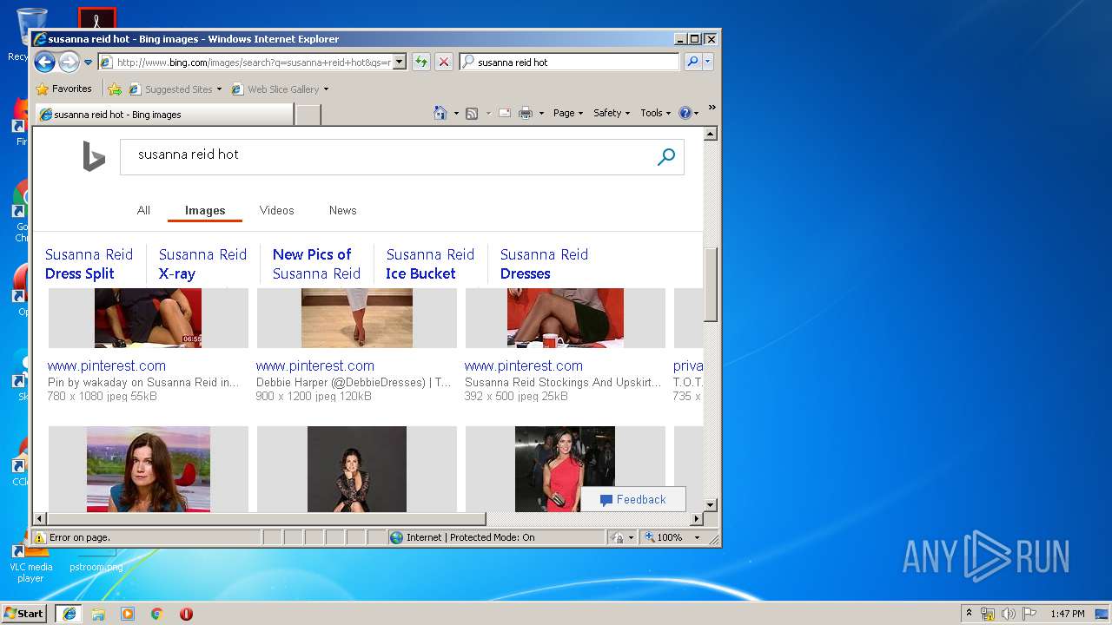
Task: Click the Add to Favorites bar icon
Action: (114, 89)
